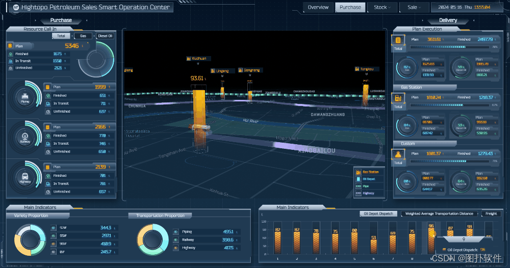Toggle visibility of 98# variety
This screenshot has width=510, height=268.
pos(54,244)
